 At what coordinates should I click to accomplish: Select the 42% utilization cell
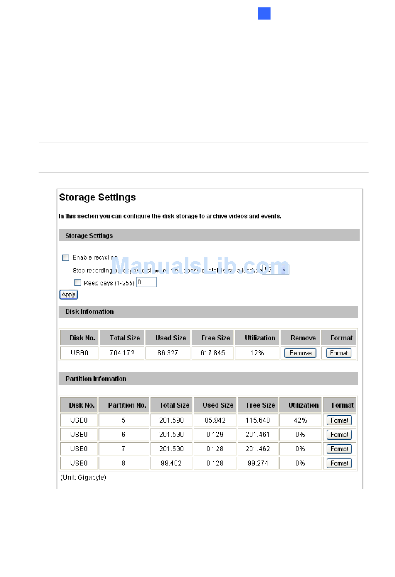[300, 420]
